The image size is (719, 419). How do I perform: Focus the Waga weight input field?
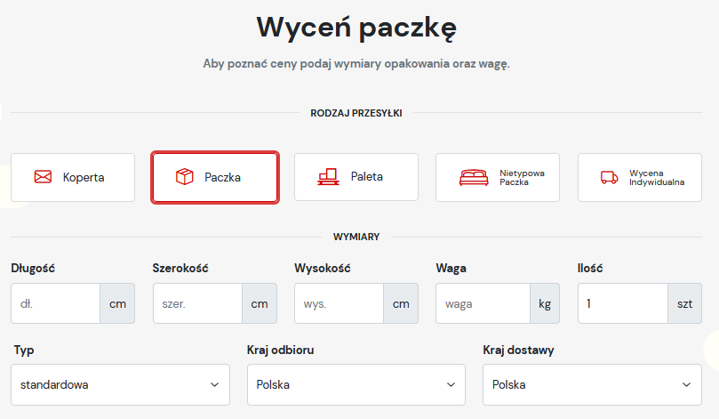483,303
